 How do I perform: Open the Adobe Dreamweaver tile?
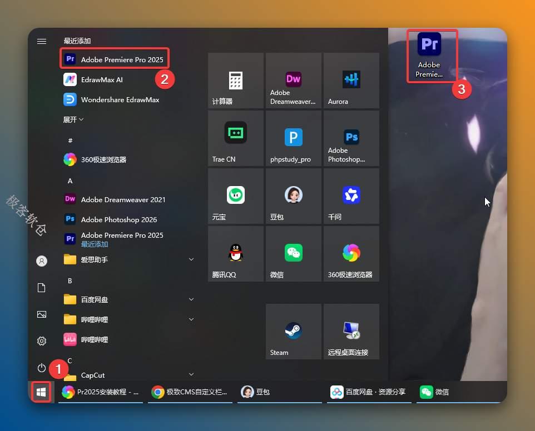[294, 81]
